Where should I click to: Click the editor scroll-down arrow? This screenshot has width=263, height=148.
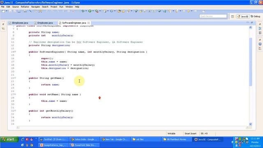tap(251, 124)
